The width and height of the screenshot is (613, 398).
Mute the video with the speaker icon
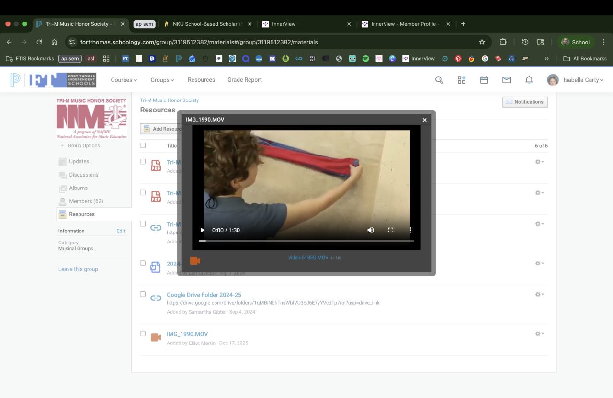click(370, 230)
